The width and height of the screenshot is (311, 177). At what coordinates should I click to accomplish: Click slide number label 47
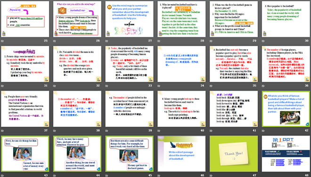(x=254, y=175)
